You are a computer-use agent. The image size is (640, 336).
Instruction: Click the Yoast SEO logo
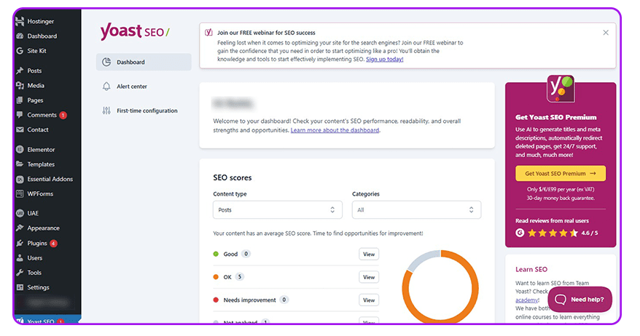point(135,31)
